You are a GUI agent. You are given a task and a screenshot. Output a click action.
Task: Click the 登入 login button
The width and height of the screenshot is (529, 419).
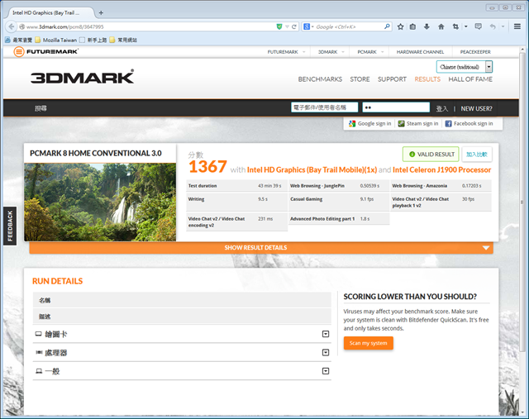(x=441, y=108)
